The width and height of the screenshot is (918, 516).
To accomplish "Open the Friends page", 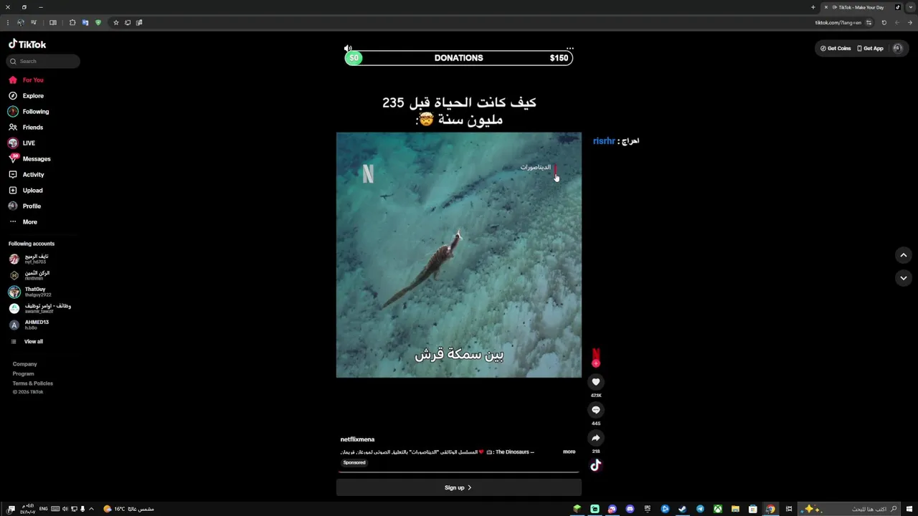I will point(26,127).
